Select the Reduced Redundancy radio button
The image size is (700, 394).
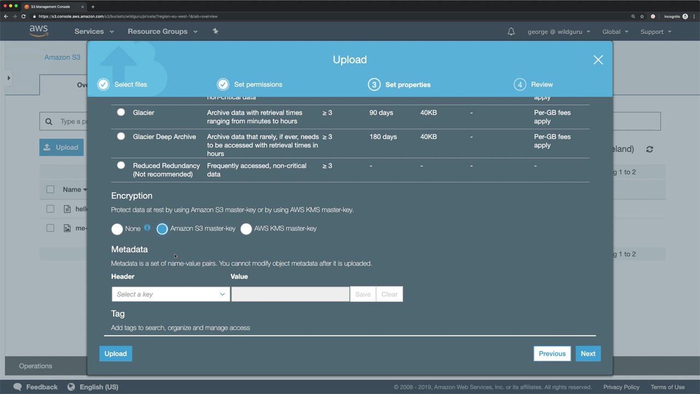tap(121, 165)
